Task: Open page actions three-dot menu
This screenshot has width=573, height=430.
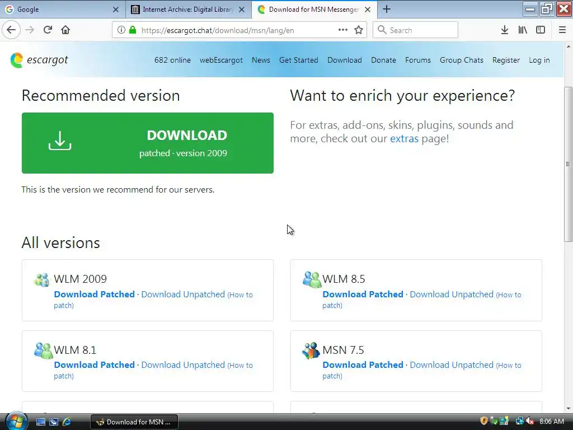Action: (x=343, y=30)
